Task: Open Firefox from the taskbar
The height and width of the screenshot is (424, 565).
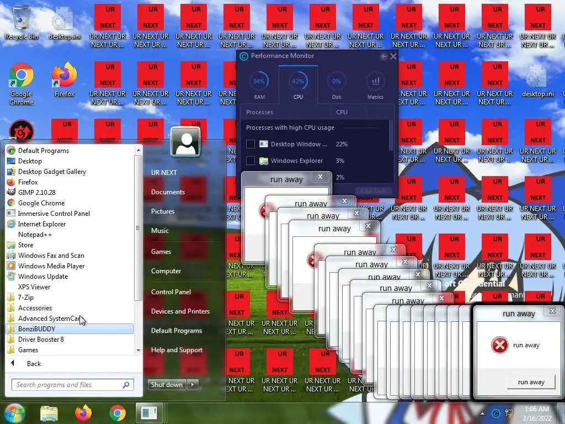Action: pyautogui.click(x=83, y=413)
